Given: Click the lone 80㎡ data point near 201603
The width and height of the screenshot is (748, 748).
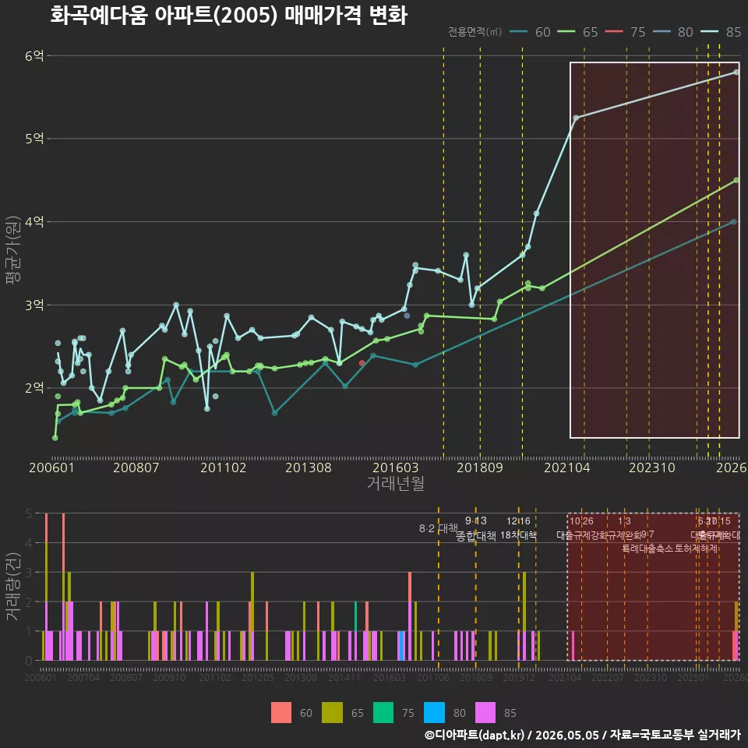Looking at the screenshot, I should [407, 316].
